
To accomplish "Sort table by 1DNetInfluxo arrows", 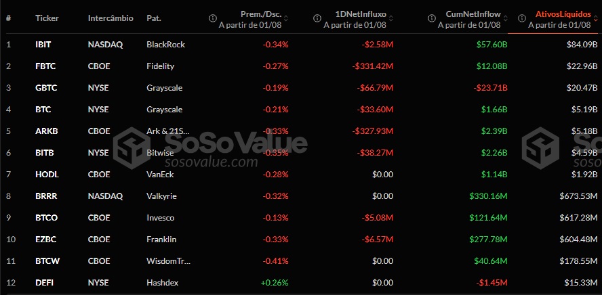I will (x=390, y=18).
